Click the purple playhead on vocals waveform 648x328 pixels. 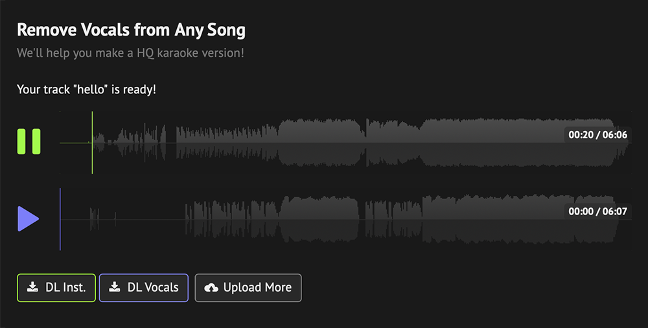pos(60,218)
